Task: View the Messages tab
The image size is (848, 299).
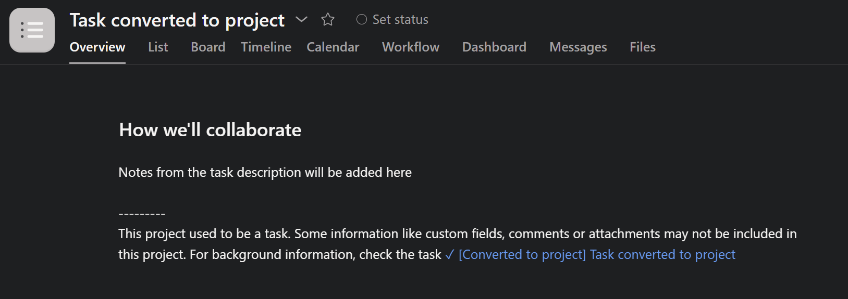Action: (578, 47)
